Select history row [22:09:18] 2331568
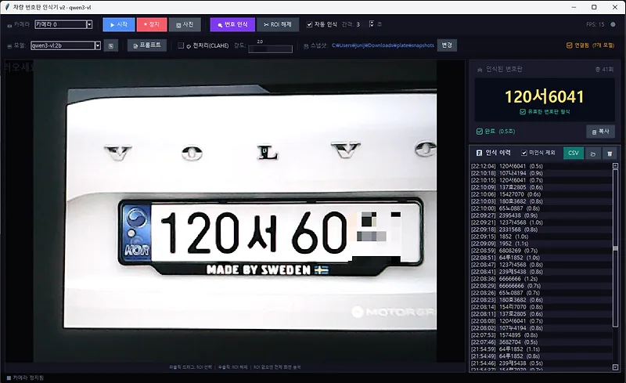The height and width of the screenshot is (383, 626). [x=541, y=229]
